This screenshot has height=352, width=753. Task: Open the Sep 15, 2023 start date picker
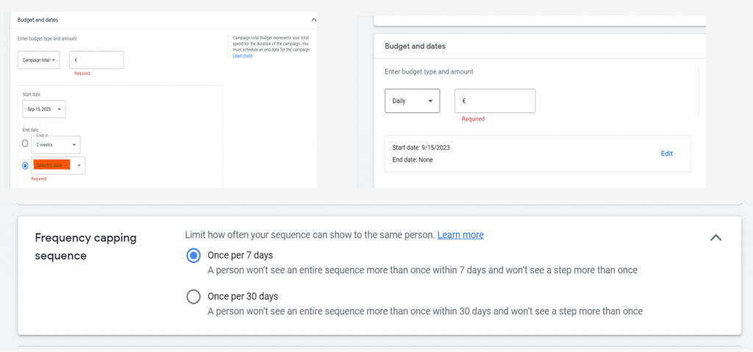(x=44, y=109)
